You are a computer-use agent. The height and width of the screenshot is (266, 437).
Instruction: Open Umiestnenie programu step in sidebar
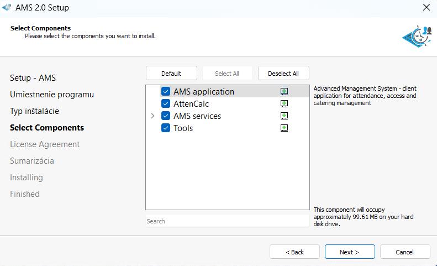[x=52, y=95]
